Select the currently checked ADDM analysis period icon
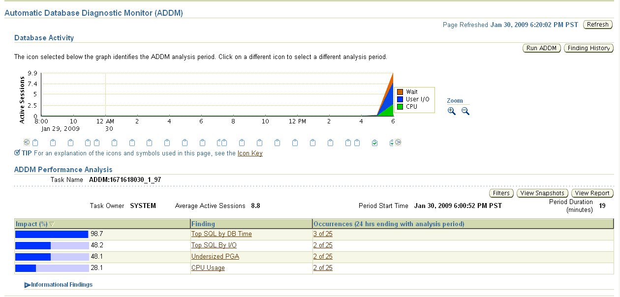Image resolution: width=620 pixels, height=297 pixels. [375, 143]
